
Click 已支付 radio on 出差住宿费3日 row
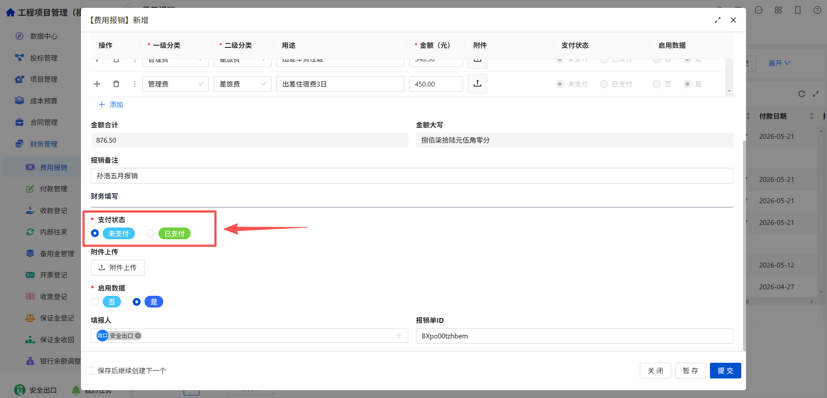point(604,84)
